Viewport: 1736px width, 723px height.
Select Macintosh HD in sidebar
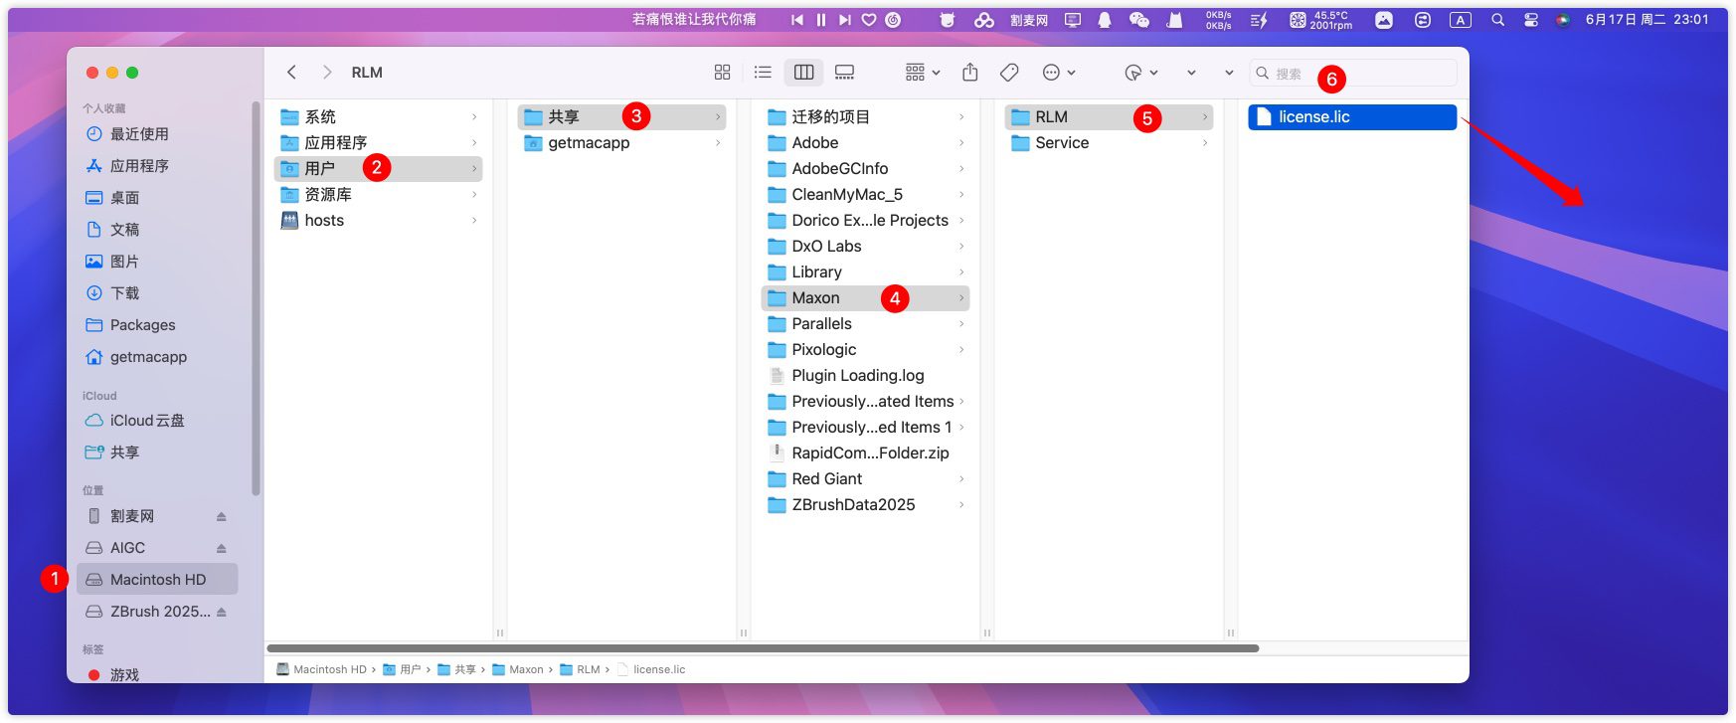157,580
